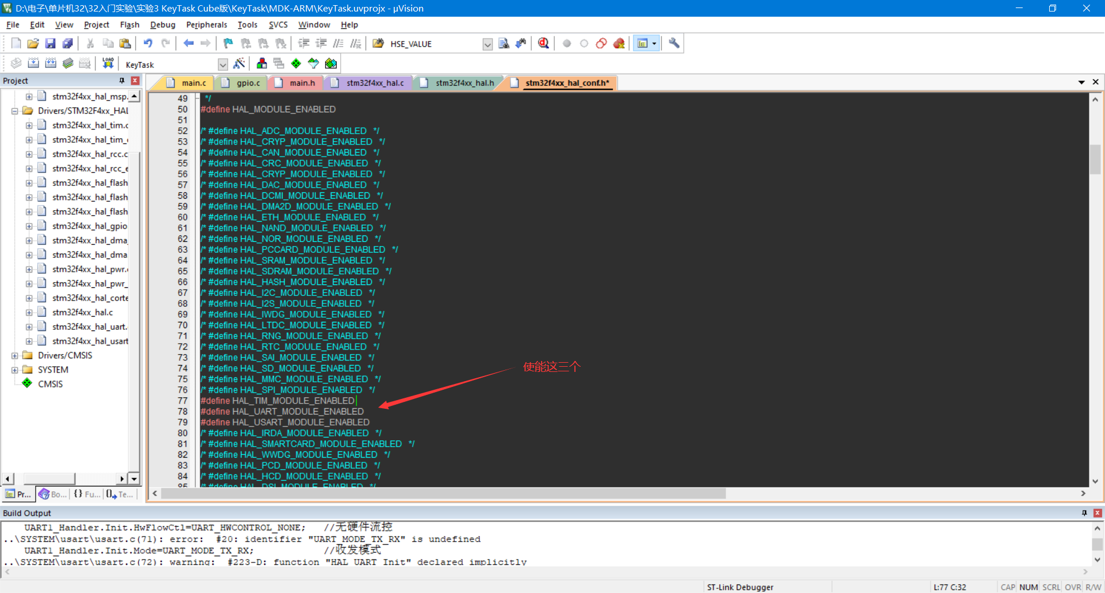1105x593 pixels.
Task: Select the Functions tab in Project pane
Action: click(x=87, y=494)
